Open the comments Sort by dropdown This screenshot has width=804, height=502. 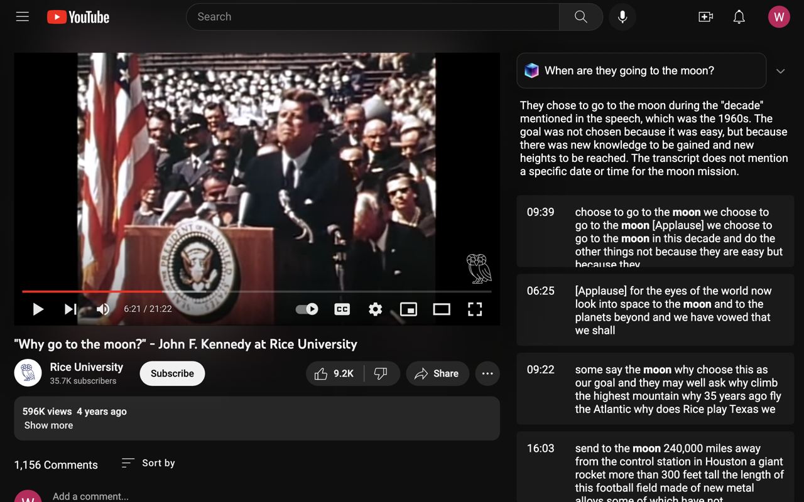coord(148,463)
